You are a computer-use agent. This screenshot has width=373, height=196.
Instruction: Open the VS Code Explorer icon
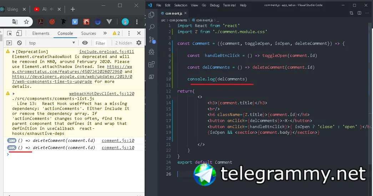pyautogui.click(x=152, y=15)
